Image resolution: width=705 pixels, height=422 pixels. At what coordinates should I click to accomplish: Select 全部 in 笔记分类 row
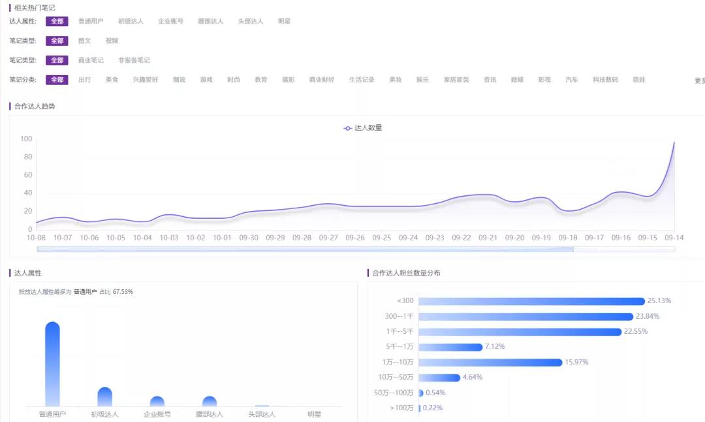click(x=57, y=80)
